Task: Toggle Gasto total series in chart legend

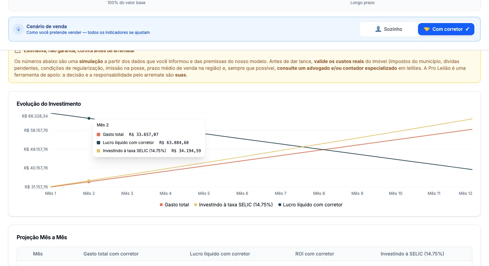Action: pos(174,205)
